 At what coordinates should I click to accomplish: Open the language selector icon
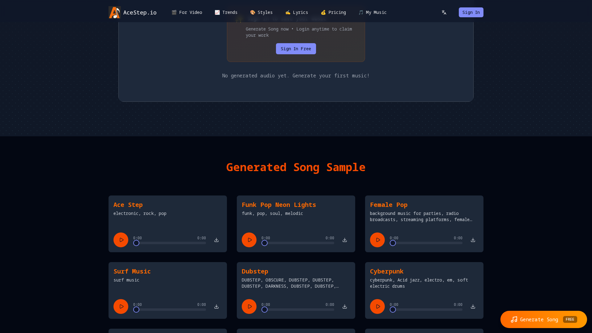[444, 12]
